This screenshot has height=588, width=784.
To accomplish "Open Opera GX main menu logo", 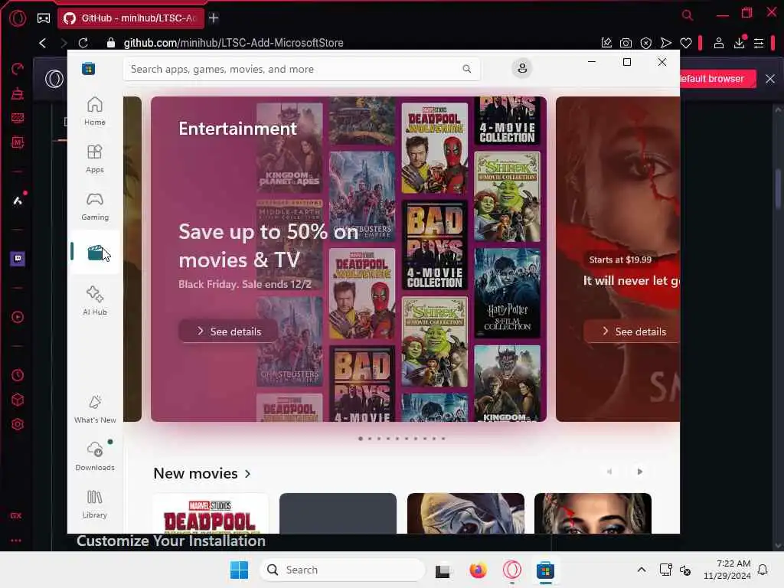I will click(x=18, y=18).
